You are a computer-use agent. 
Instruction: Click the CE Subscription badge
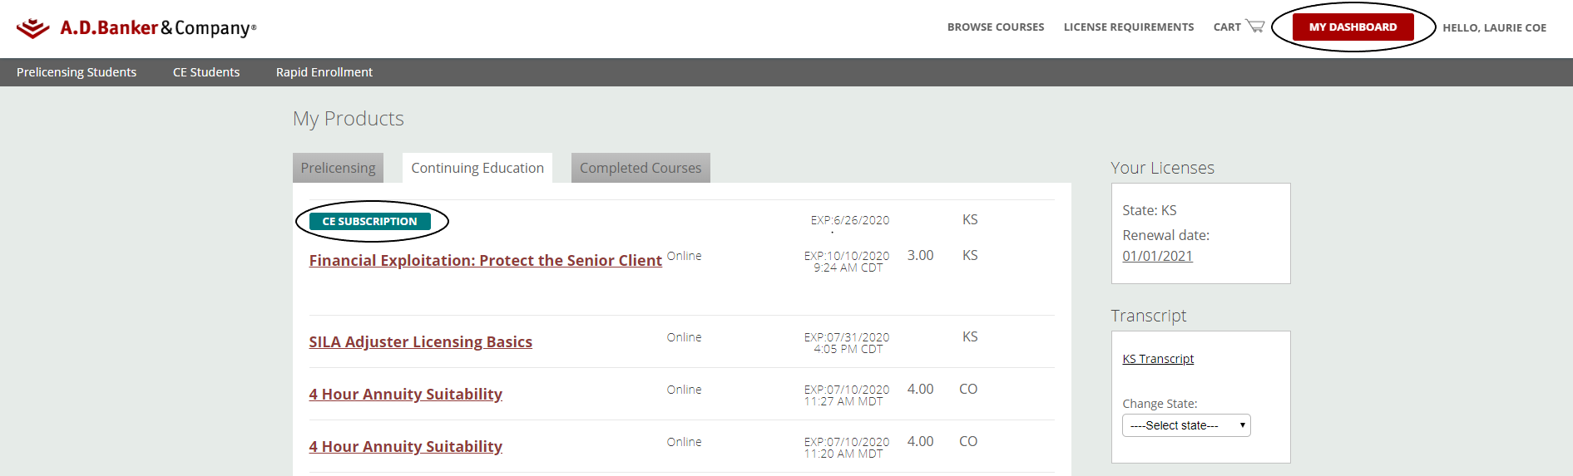(x=370, y=221)
